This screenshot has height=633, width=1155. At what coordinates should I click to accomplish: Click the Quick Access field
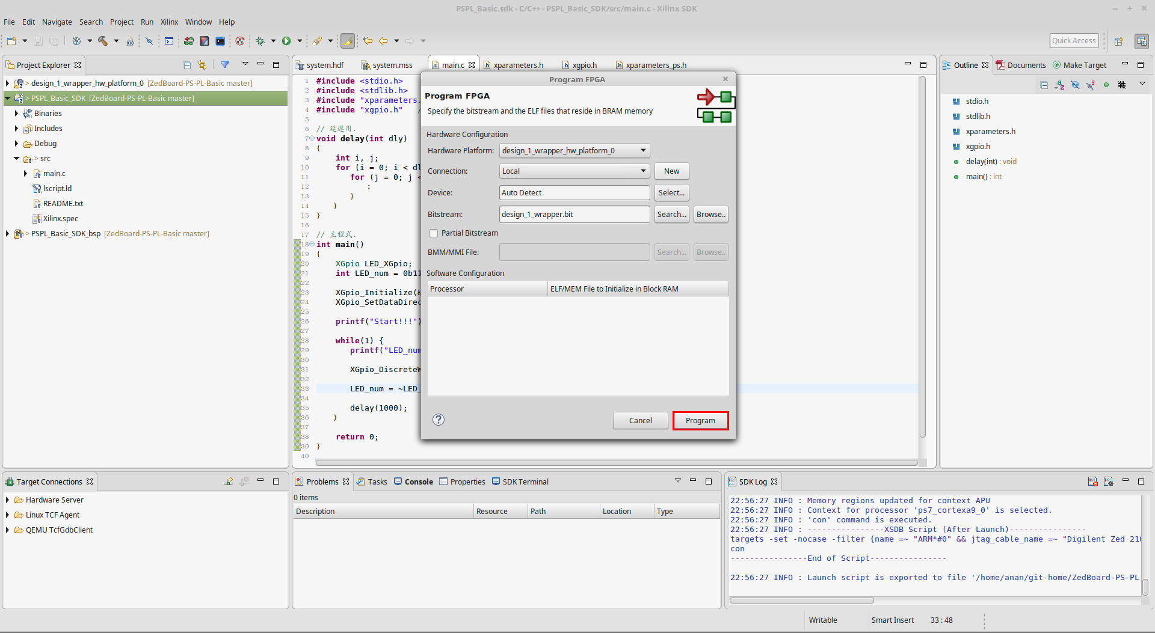(1074, 40)
